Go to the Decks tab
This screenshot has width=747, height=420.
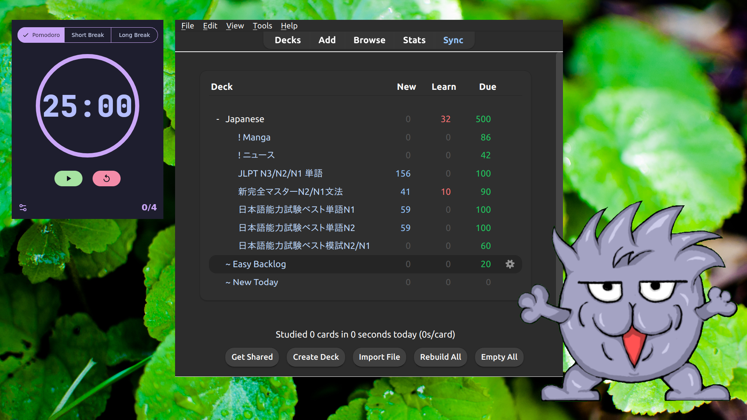coord(288,40)
